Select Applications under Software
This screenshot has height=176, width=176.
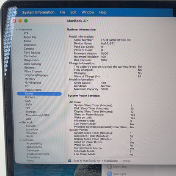(x=34, y=147)
